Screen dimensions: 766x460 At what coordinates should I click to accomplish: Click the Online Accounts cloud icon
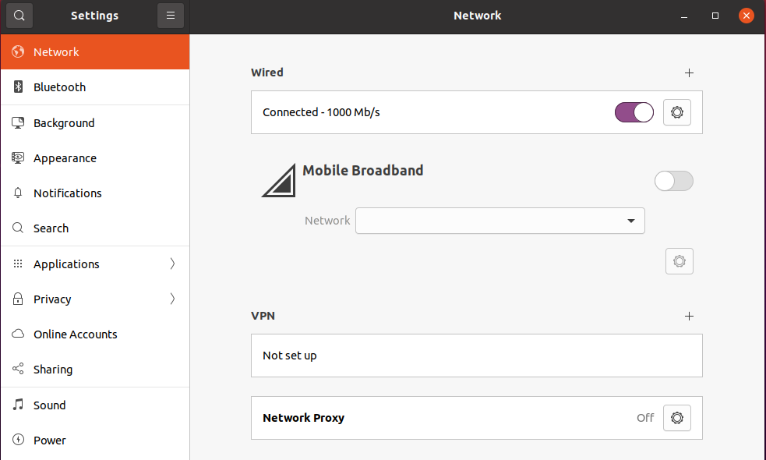[18, 334]
